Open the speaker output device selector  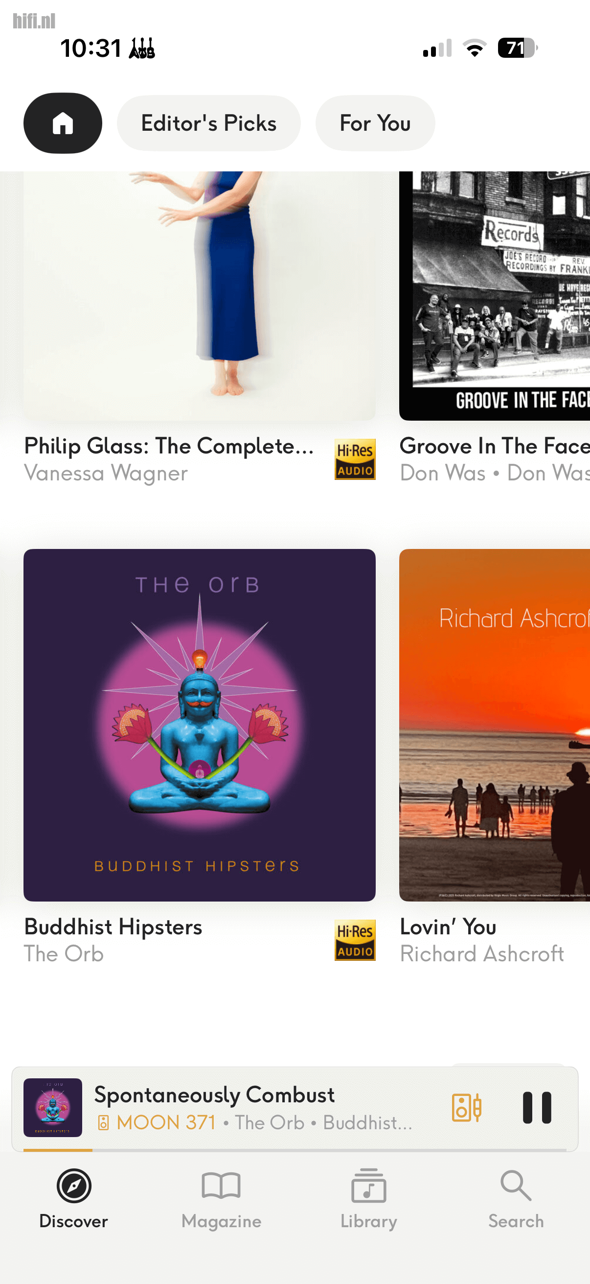(466, 1108)
